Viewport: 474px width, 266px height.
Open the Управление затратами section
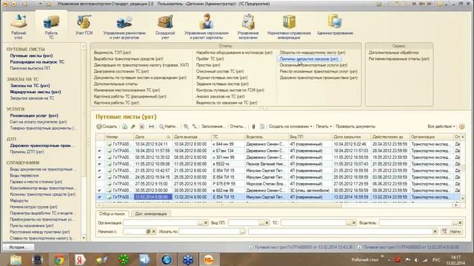pos(247,27)
